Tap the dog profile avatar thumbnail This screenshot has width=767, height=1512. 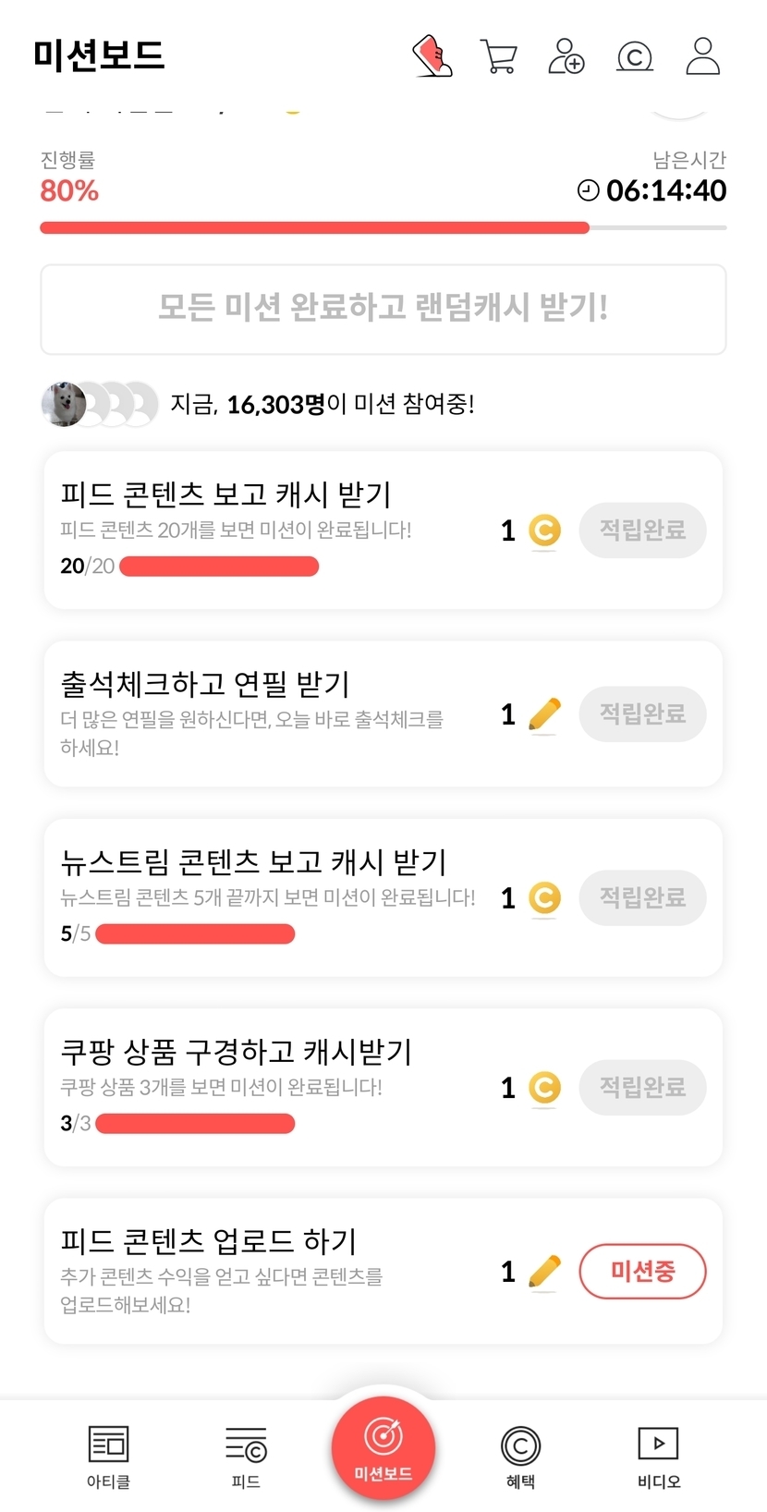pyautogui.click(x=64, y=404)
